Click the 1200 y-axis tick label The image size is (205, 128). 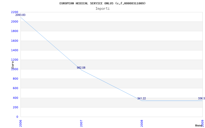(x=15, y=60)
